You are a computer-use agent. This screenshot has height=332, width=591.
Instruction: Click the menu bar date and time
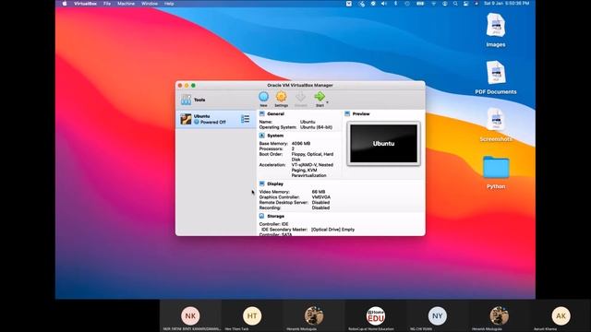coord(507,4)
